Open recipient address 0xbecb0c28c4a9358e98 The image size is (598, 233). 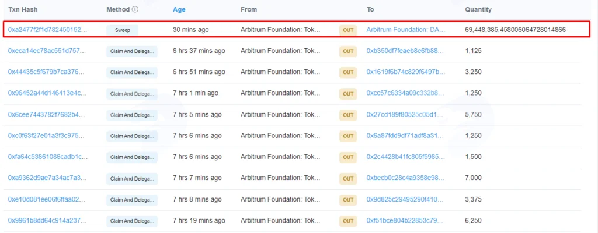tap(405, 178)
